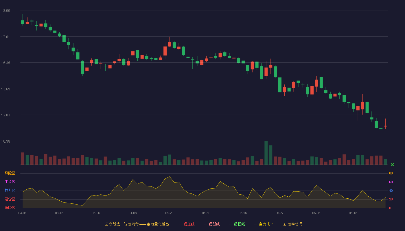The width and height of the screenshot is (405, 231).
Task: Select the 03-16 date axis label
Action: 59,213
